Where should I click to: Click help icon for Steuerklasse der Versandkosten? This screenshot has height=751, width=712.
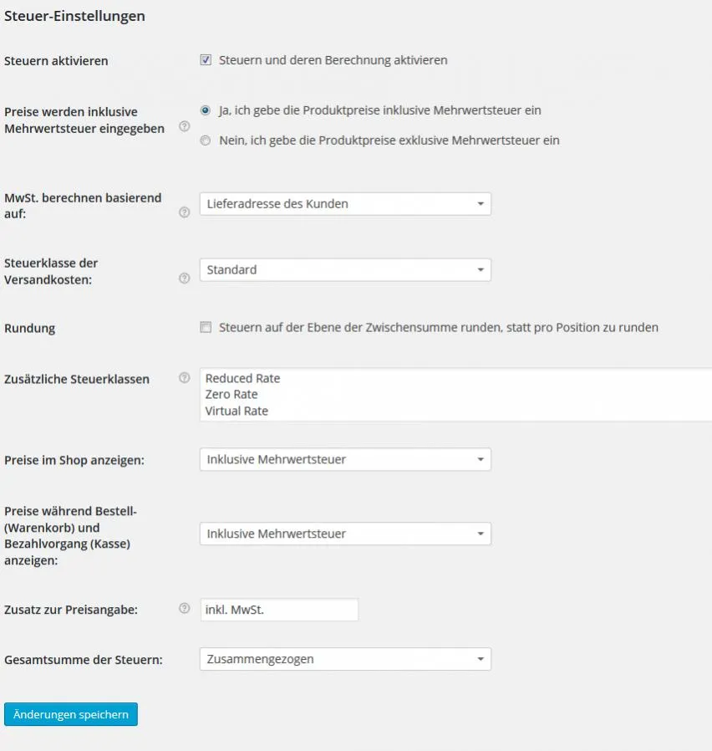(x=184, y=278)
